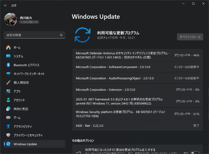Select the KB2267602 Defender update entry
Image resolution: width=209 pixels, height=154 pixels.
(x=118, y=54)
